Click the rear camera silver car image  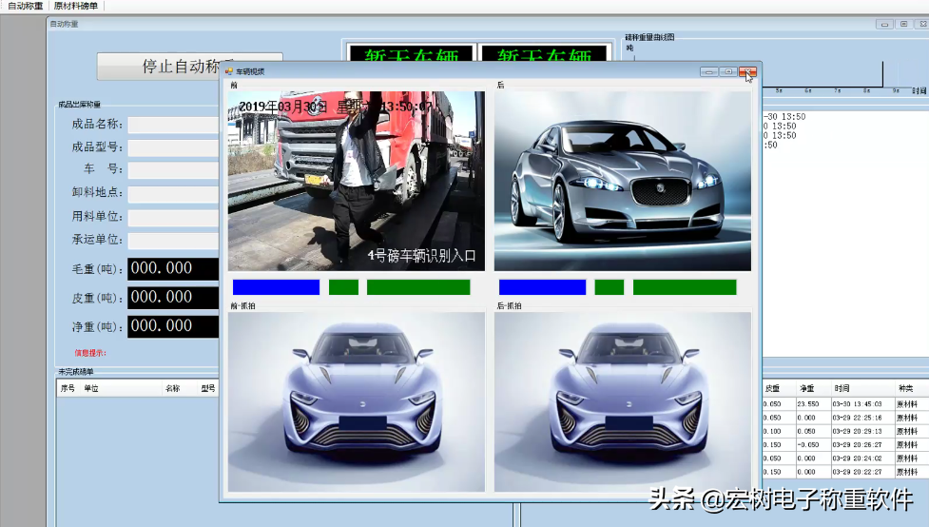(x=622, y=181)
